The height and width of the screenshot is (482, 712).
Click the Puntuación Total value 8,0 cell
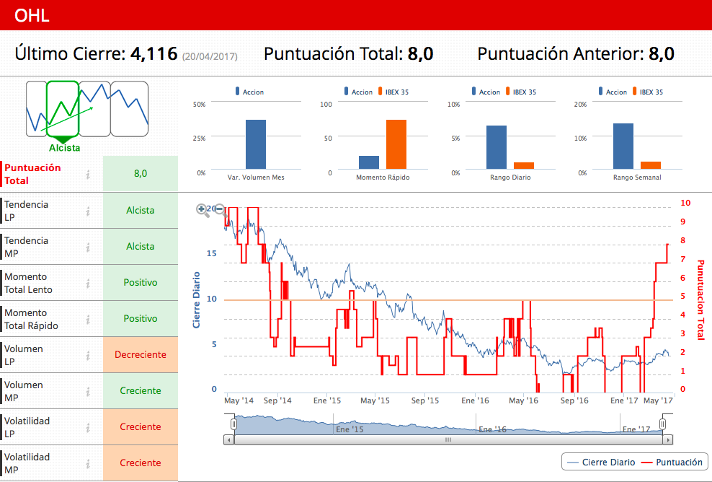(141, 174)
